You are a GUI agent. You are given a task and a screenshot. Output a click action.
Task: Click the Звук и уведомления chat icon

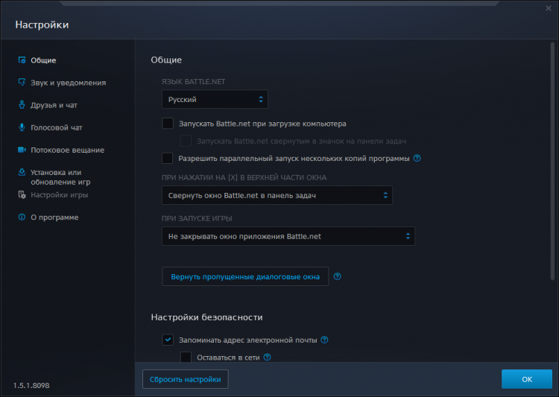click(22, 83)
